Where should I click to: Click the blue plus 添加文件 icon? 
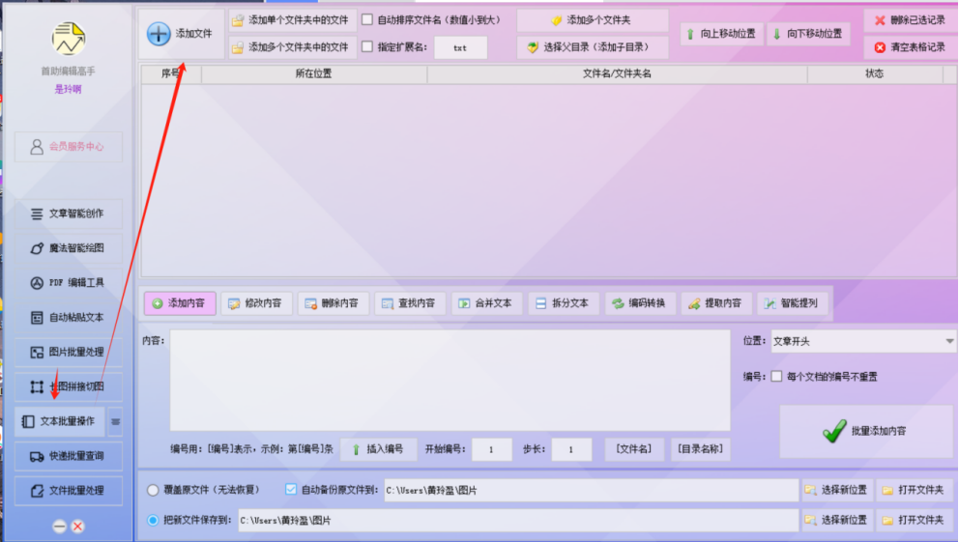click(x=159, y=34)
